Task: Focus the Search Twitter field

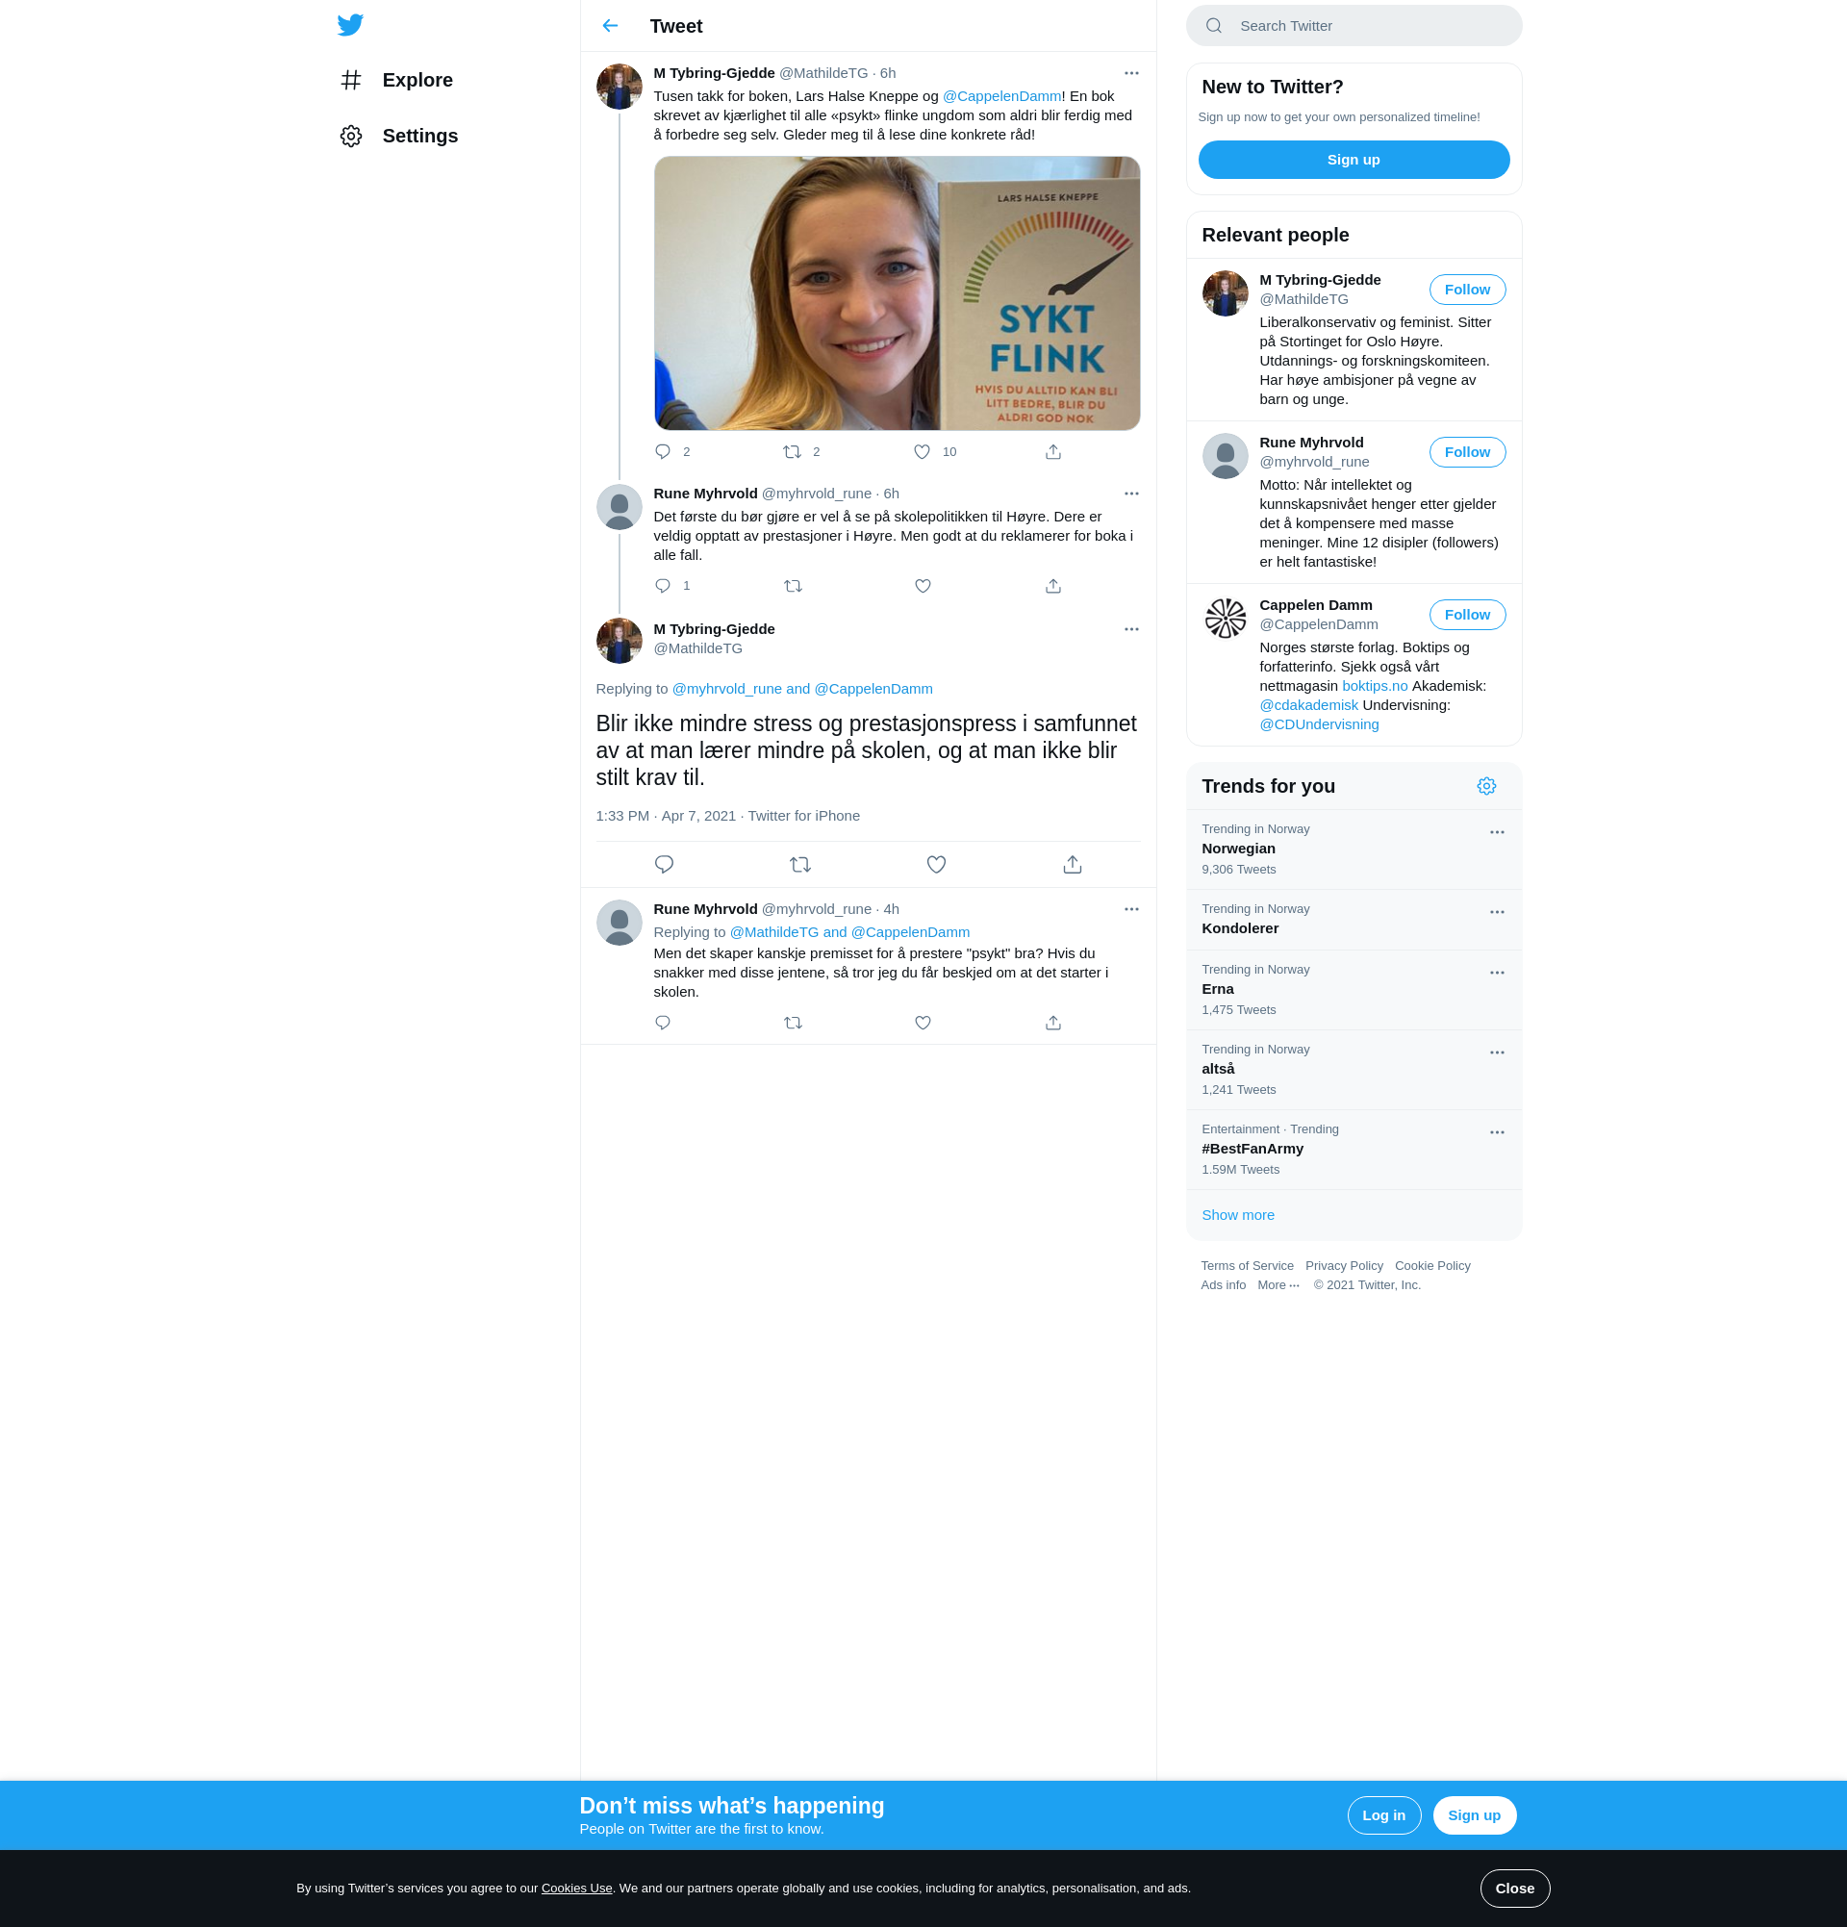Action: [1354, 26]
